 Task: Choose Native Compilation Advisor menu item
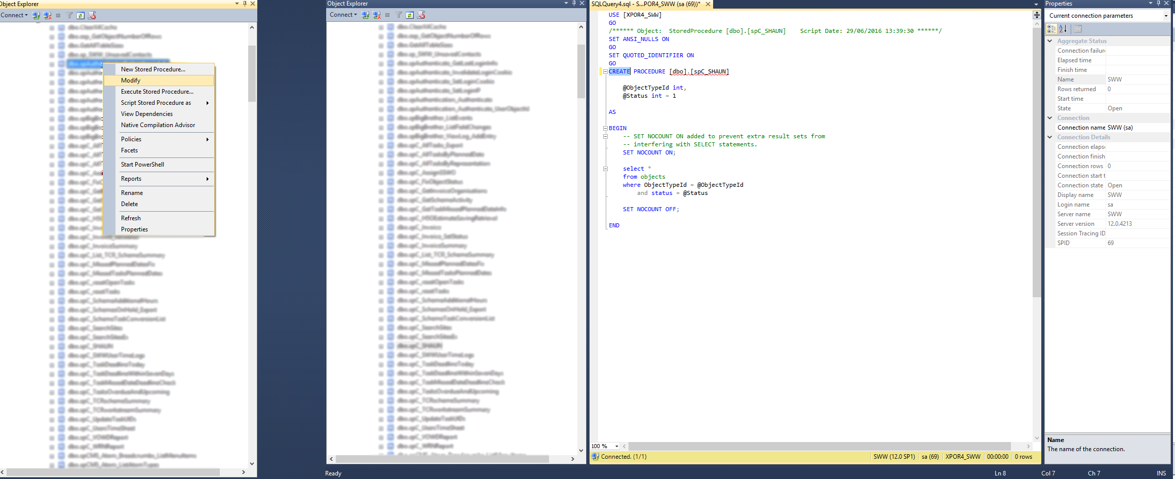(159, 125)
